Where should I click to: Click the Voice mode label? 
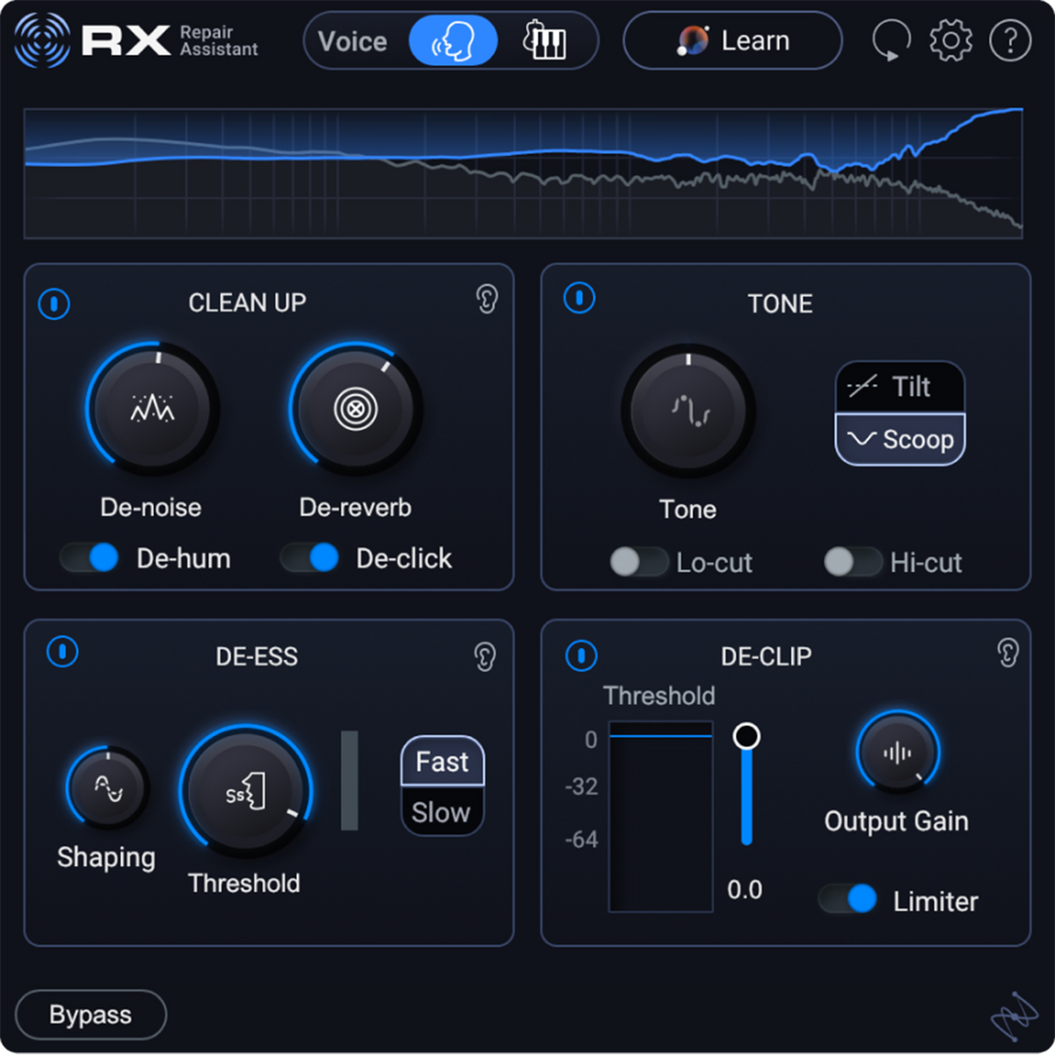pos(353,41)
